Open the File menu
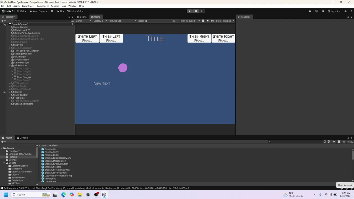Viewport: 354px width, 199px height. coord(3,6)
